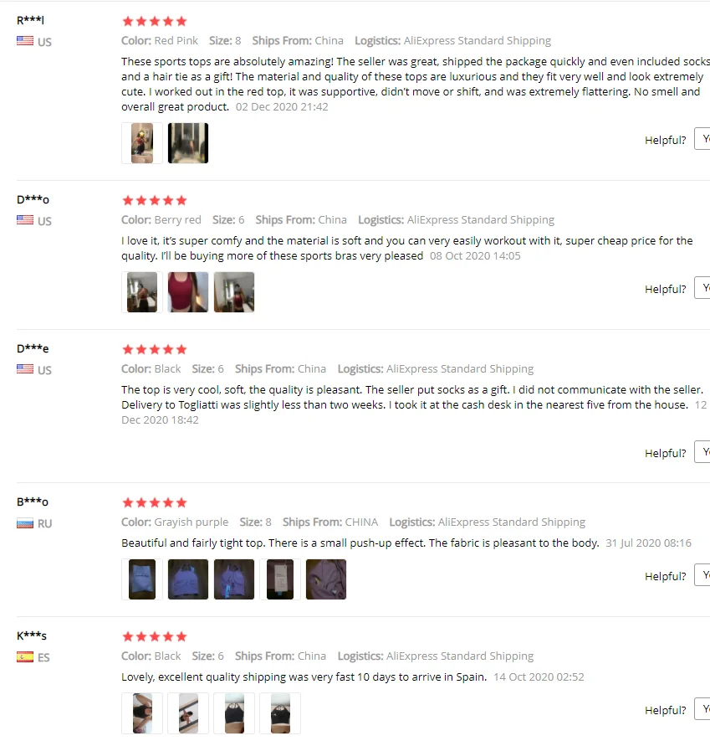Mark K***s's Spain review as helpful

(x=702, y=709)
